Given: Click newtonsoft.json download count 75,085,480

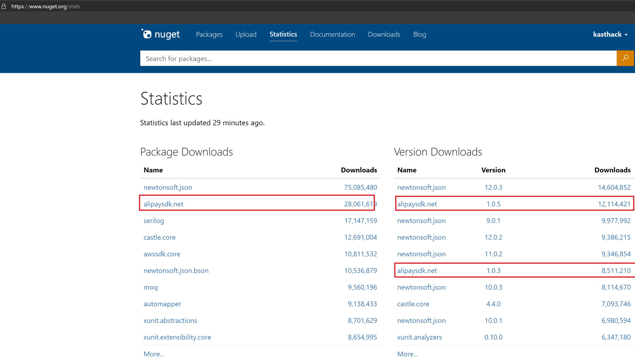Looking at the screenshot, I should point(360,187).
